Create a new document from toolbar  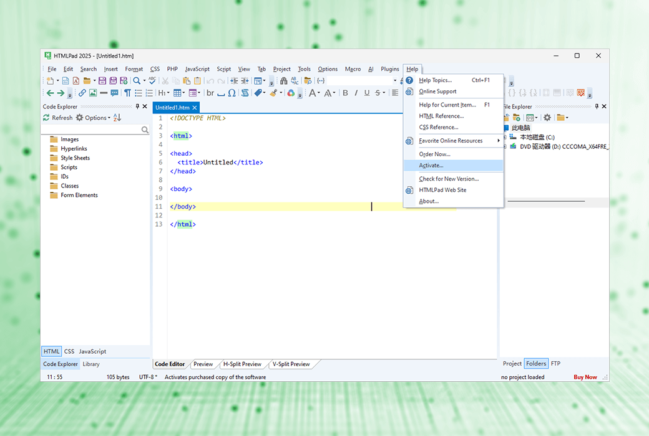pyautogui.click(x=50, y=80)
